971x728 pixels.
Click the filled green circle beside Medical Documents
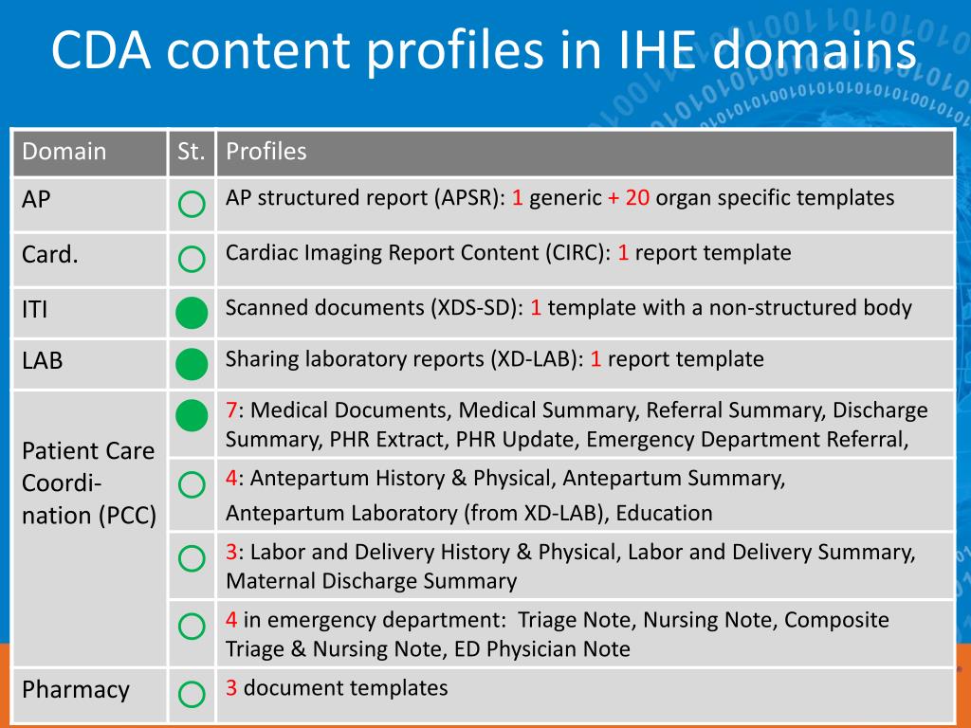(x=192, y=415)
